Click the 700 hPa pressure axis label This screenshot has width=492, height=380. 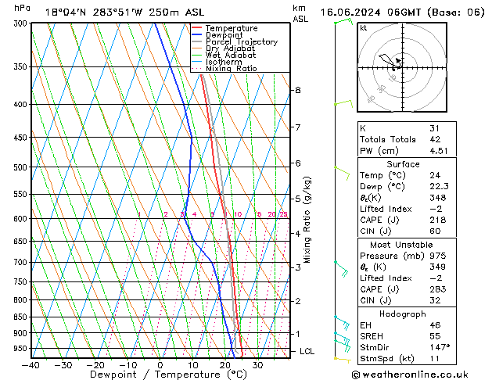click(x=22, y=263)
